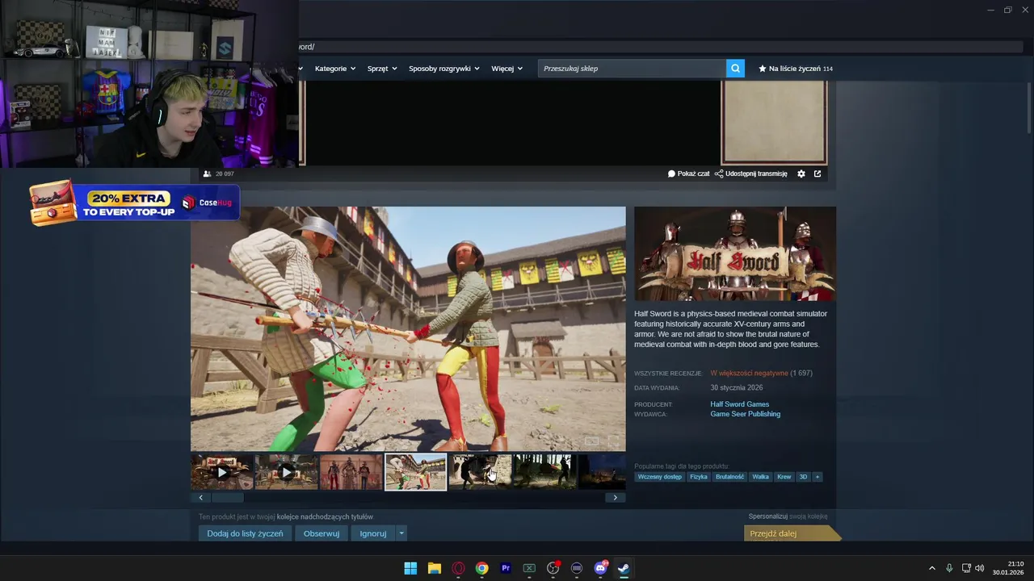The width and height of the screenshot is (1034, 581).
Task: Open the Ignoruj dropdown arrow
Action: click(x=401, y=533)
